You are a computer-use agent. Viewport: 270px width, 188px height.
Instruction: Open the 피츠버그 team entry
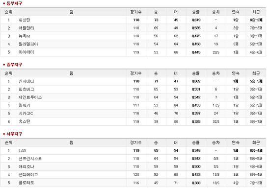click(x=27, y=89)
